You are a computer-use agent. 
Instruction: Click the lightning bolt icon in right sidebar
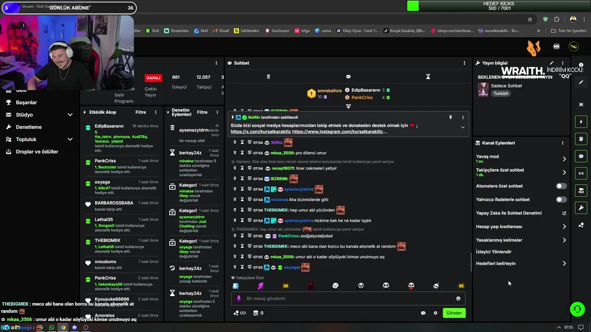[581, 122]
